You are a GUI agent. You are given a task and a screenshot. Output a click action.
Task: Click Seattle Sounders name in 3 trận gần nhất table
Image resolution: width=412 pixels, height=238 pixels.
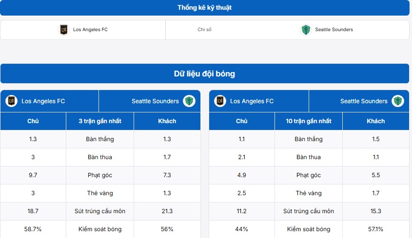(155, 101)
